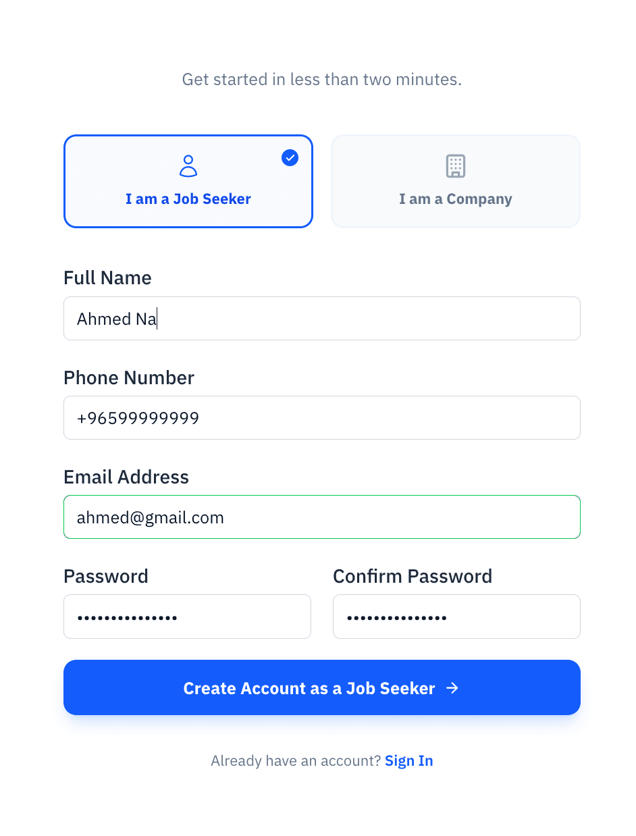
Task: Click the Email Address label
Action: coord(126,477)
